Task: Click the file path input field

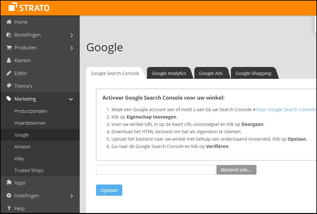Action: coord(156,170)
